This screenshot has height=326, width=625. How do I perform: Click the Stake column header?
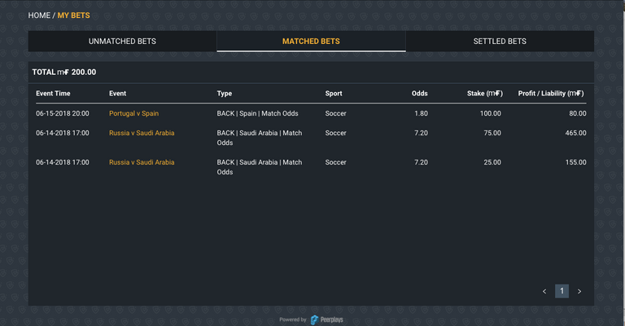(x=485, y=94)
